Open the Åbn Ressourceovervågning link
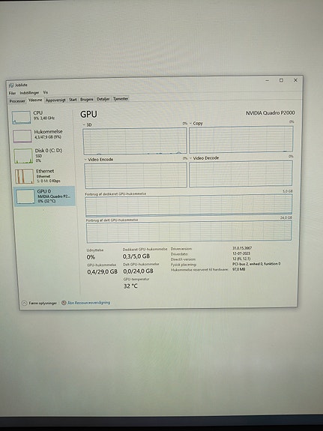 (88, 302)
